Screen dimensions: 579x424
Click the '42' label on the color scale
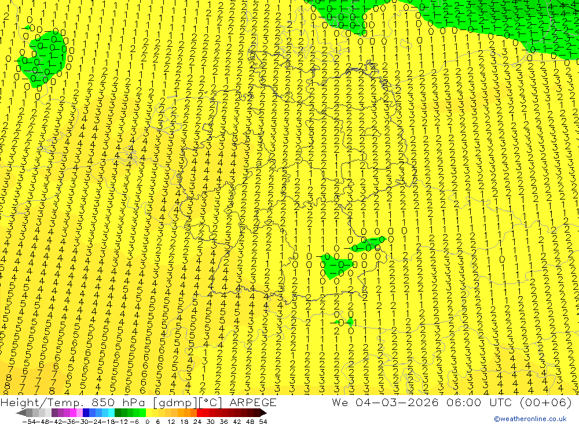(x=237, y=422)
